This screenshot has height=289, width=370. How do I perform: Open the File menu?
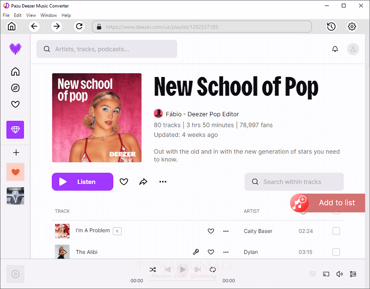tap(6, 15)
